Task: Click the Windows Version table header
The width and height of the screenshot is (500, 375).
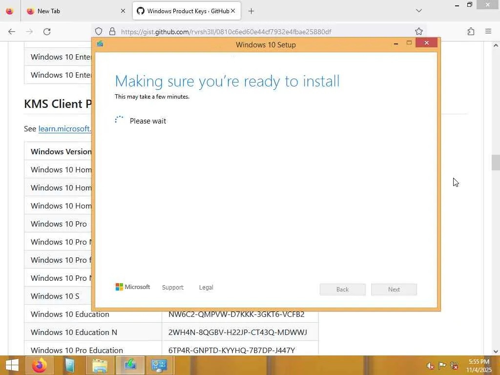Action: click(x=61, y=151)
